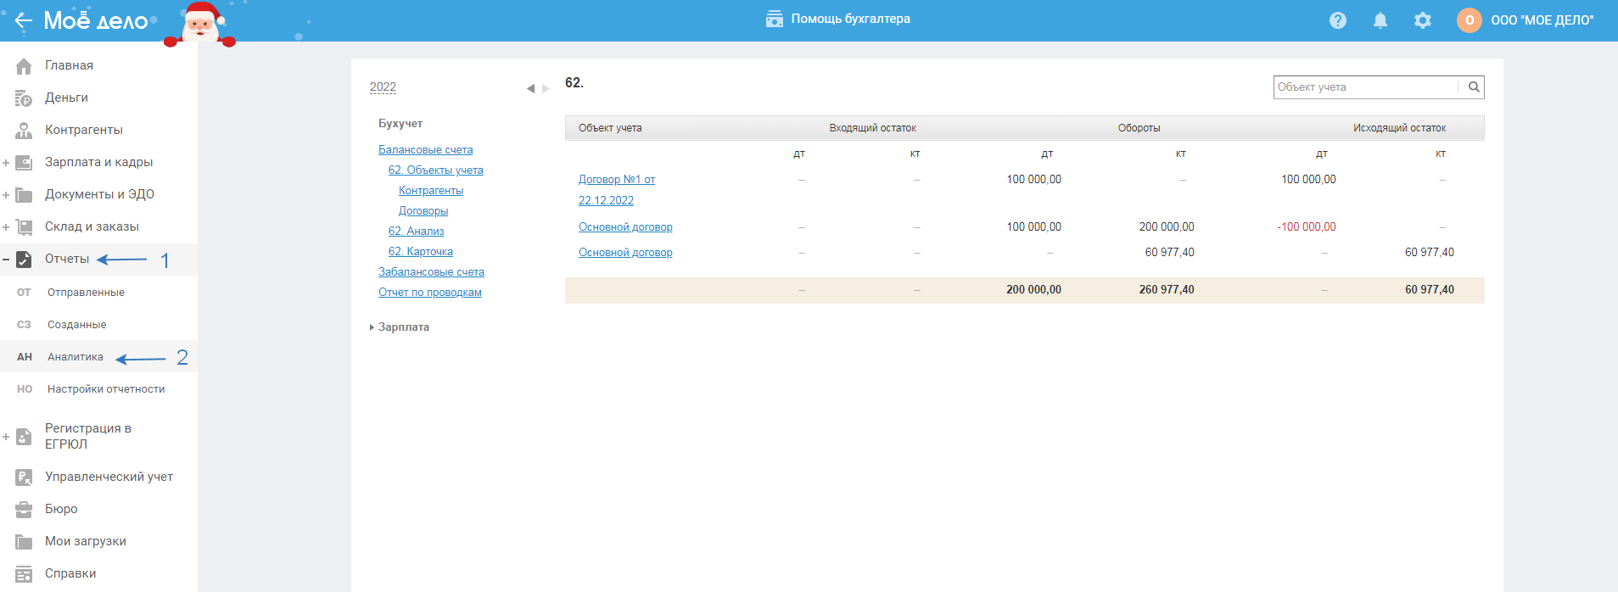Screen dimensions: 1618x592
Task: Click the Справки sidebar icon
Action: coord(24,573)
